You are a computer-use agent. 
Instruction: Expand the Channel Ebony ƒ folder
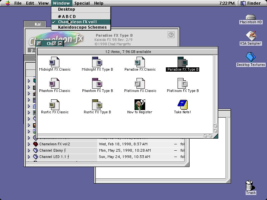pyautogui.click(x=29, y=150)
